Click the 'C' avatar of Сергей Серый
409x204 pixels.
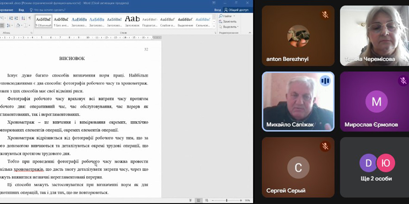298,168
